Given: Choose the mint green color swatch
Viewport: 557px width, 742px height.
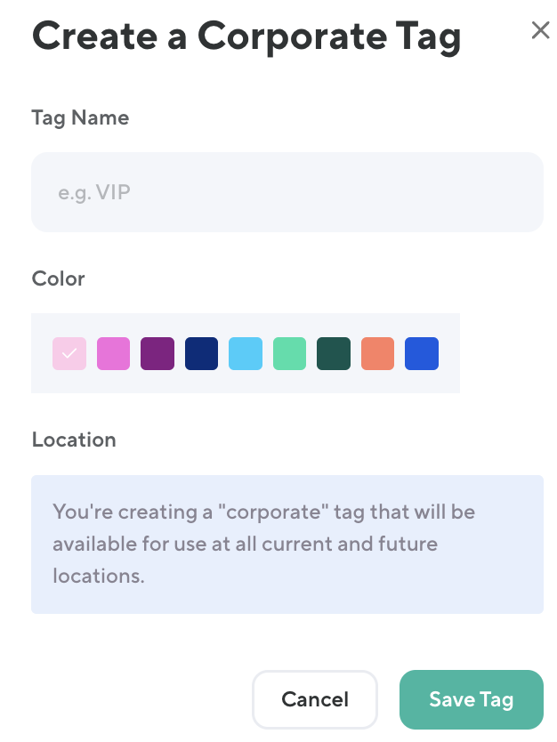Looking at the screenshot, I should 289,353.
